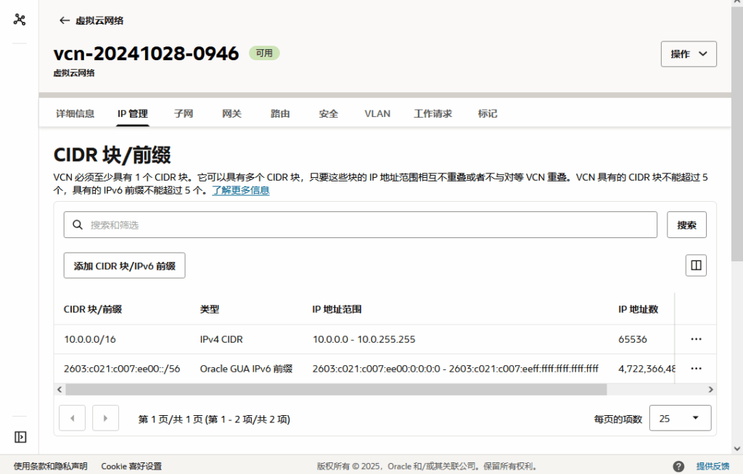Expand the sidebar panel icon at bottom left
The image size is (743, 474).
pos(20,437)
